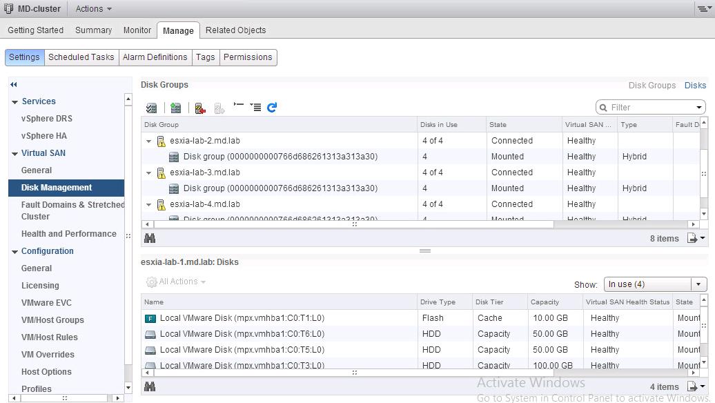Collapse the Configuration section in sidebar
The height and width of the screenshot is (403, 715).
pyautogui.click(x=15, y=252)
